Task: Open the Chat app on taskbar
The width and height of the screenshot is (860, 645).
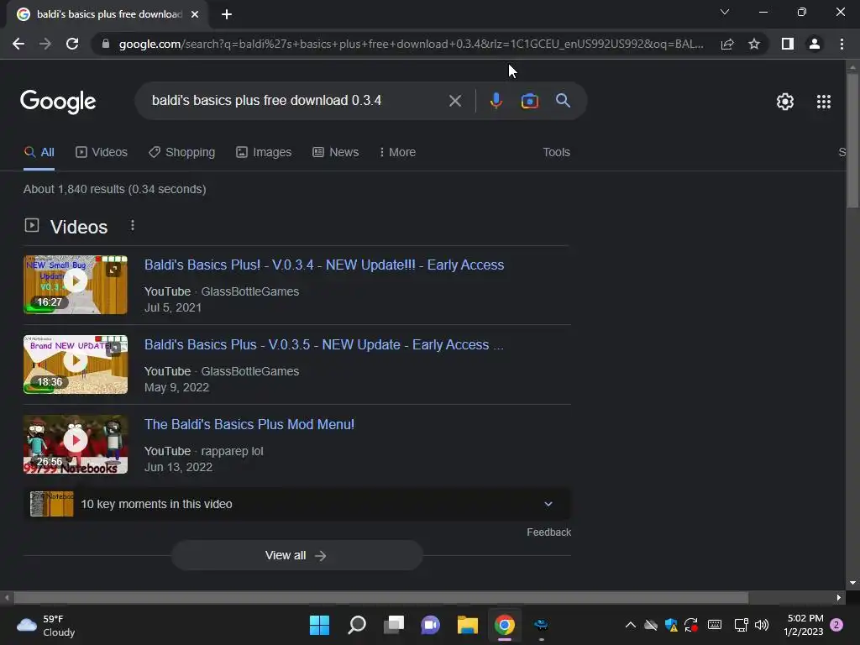Action: [x=431, y=625]
